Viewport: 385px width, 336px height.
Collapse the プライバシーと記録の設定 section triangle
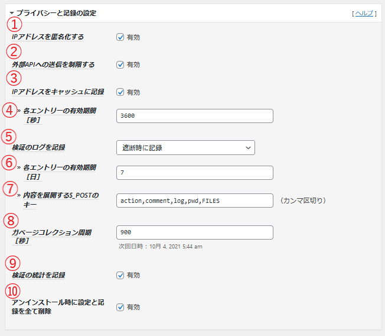(x=11, y=13)
